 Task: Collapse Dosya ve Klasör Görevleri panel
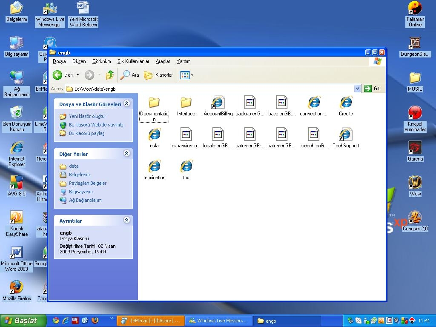[126, 103]
